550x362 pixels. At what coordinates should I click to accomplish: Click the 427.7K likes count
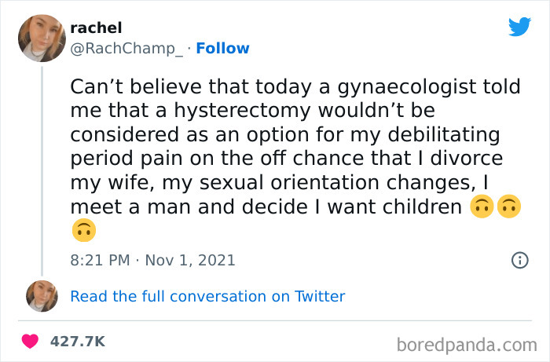(x=77, y=342)
